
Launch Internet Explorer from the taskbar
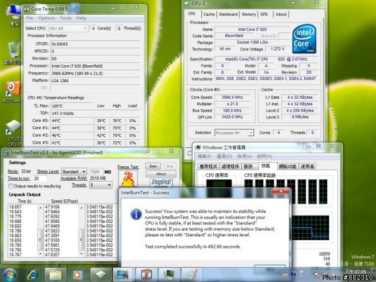[x=33, y=274]
